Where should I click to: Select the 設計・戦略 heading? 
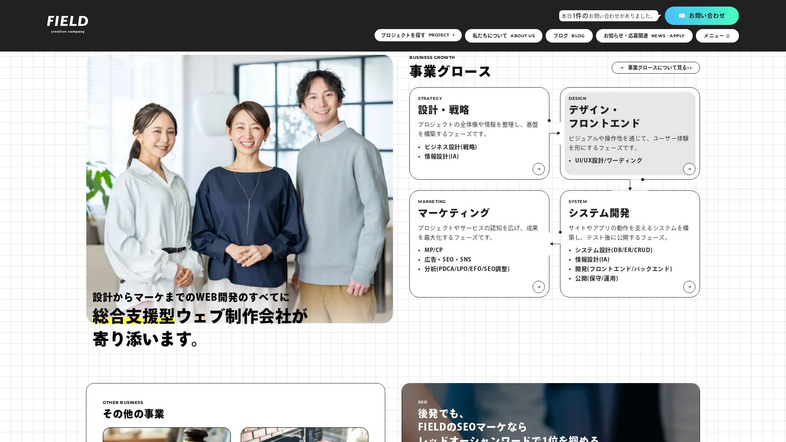pos(443,110)
